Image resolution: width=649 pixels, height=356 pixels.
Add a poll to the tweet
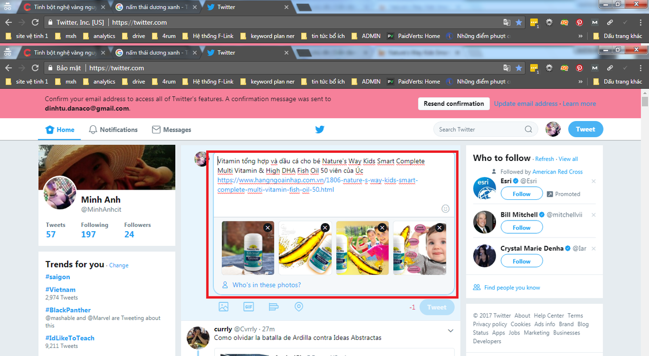273,307
